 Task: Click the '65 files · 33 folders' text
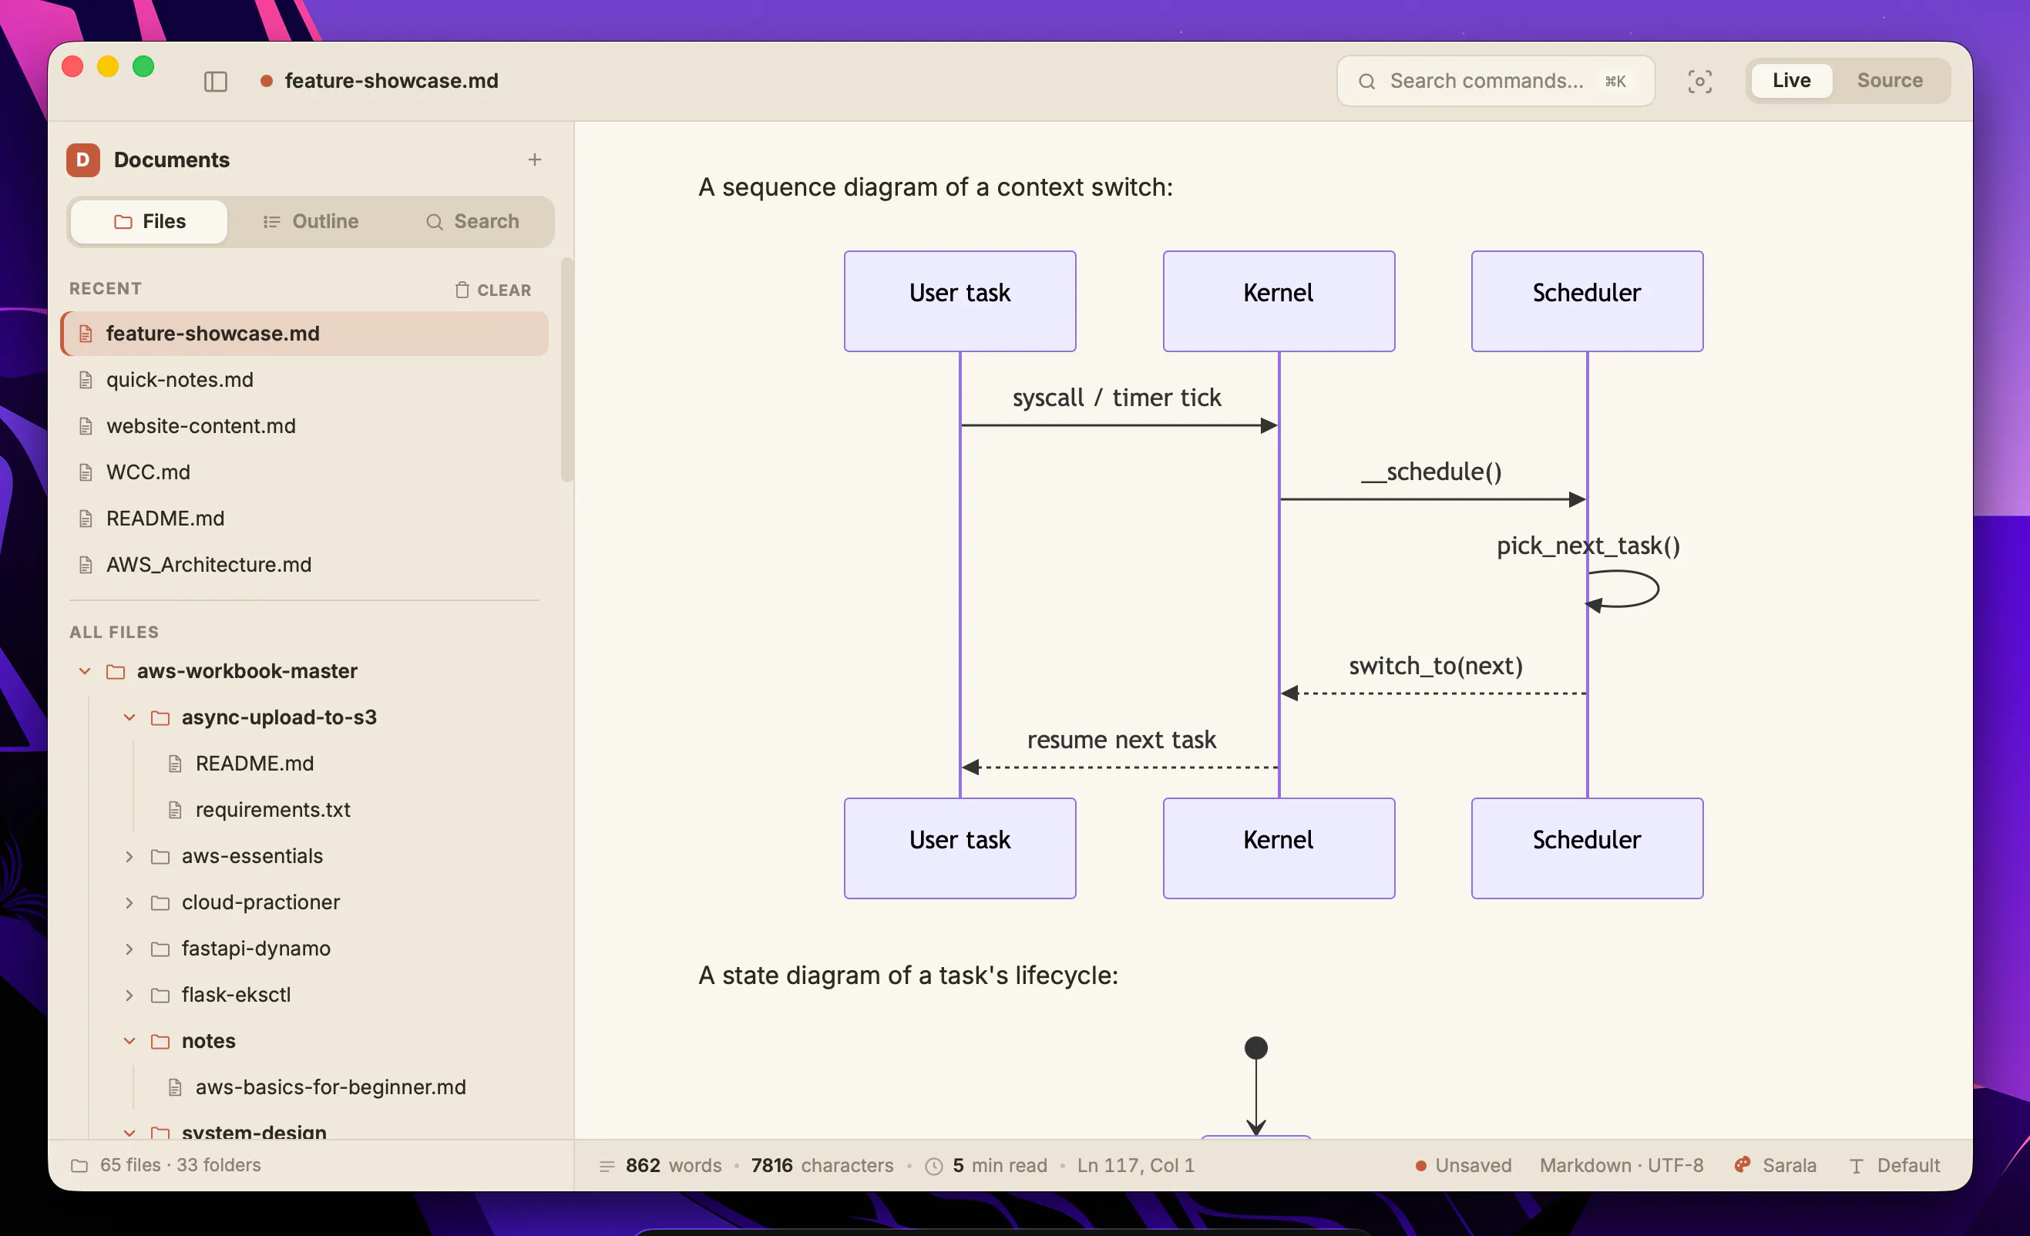[x=180, y=1165]
